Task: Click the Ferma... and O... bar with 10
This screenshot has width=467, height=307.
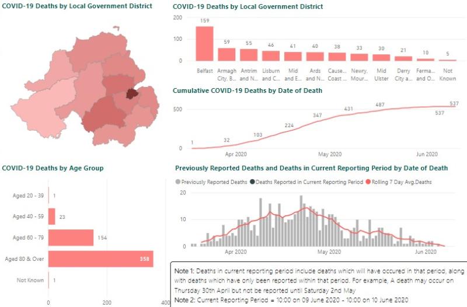Action: (x=426, y=60)
